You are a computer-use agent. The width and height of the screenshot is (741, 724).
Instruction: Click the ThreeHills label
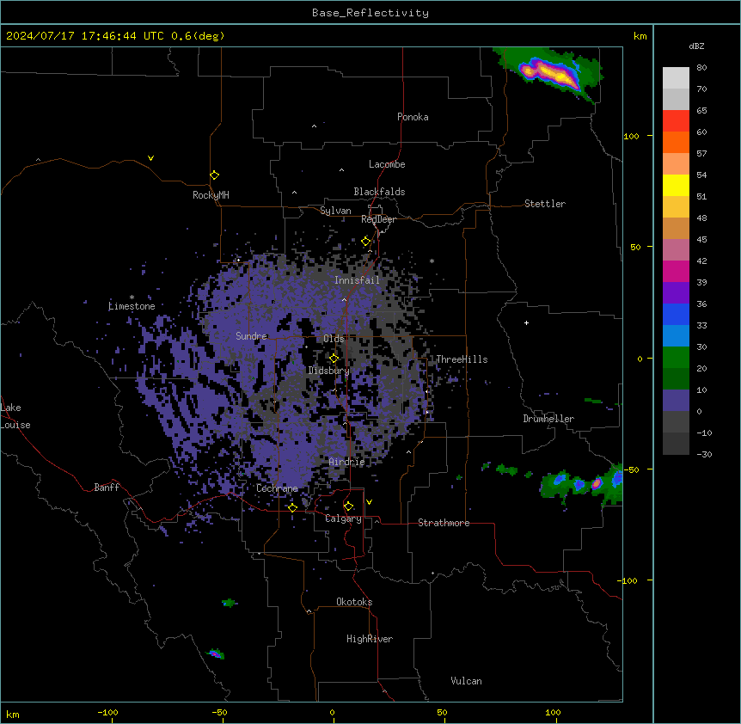click(462, 359)
